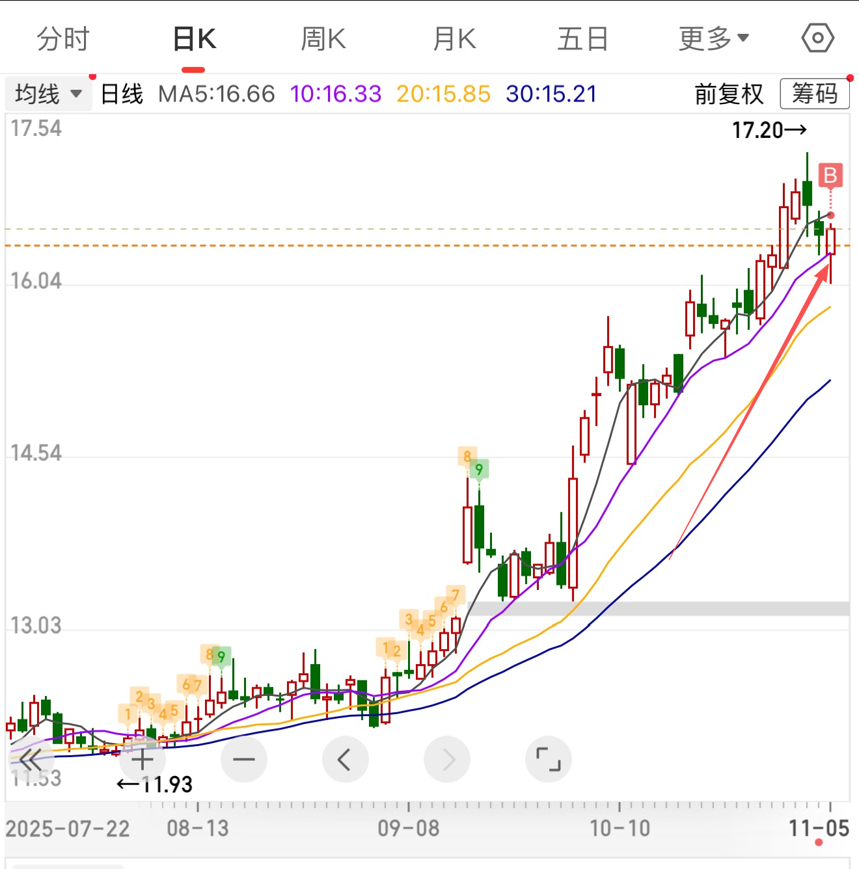The height and width of the screenshot is (869, 859).
Task: Open the 前复权 adjustment selector
Action: point(729,94)
